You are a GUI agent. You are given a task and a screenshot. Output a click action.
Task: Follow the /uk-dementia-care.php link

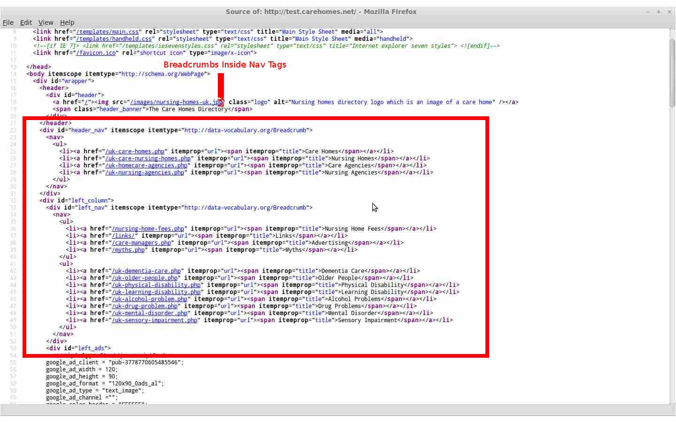click(146, 271)
